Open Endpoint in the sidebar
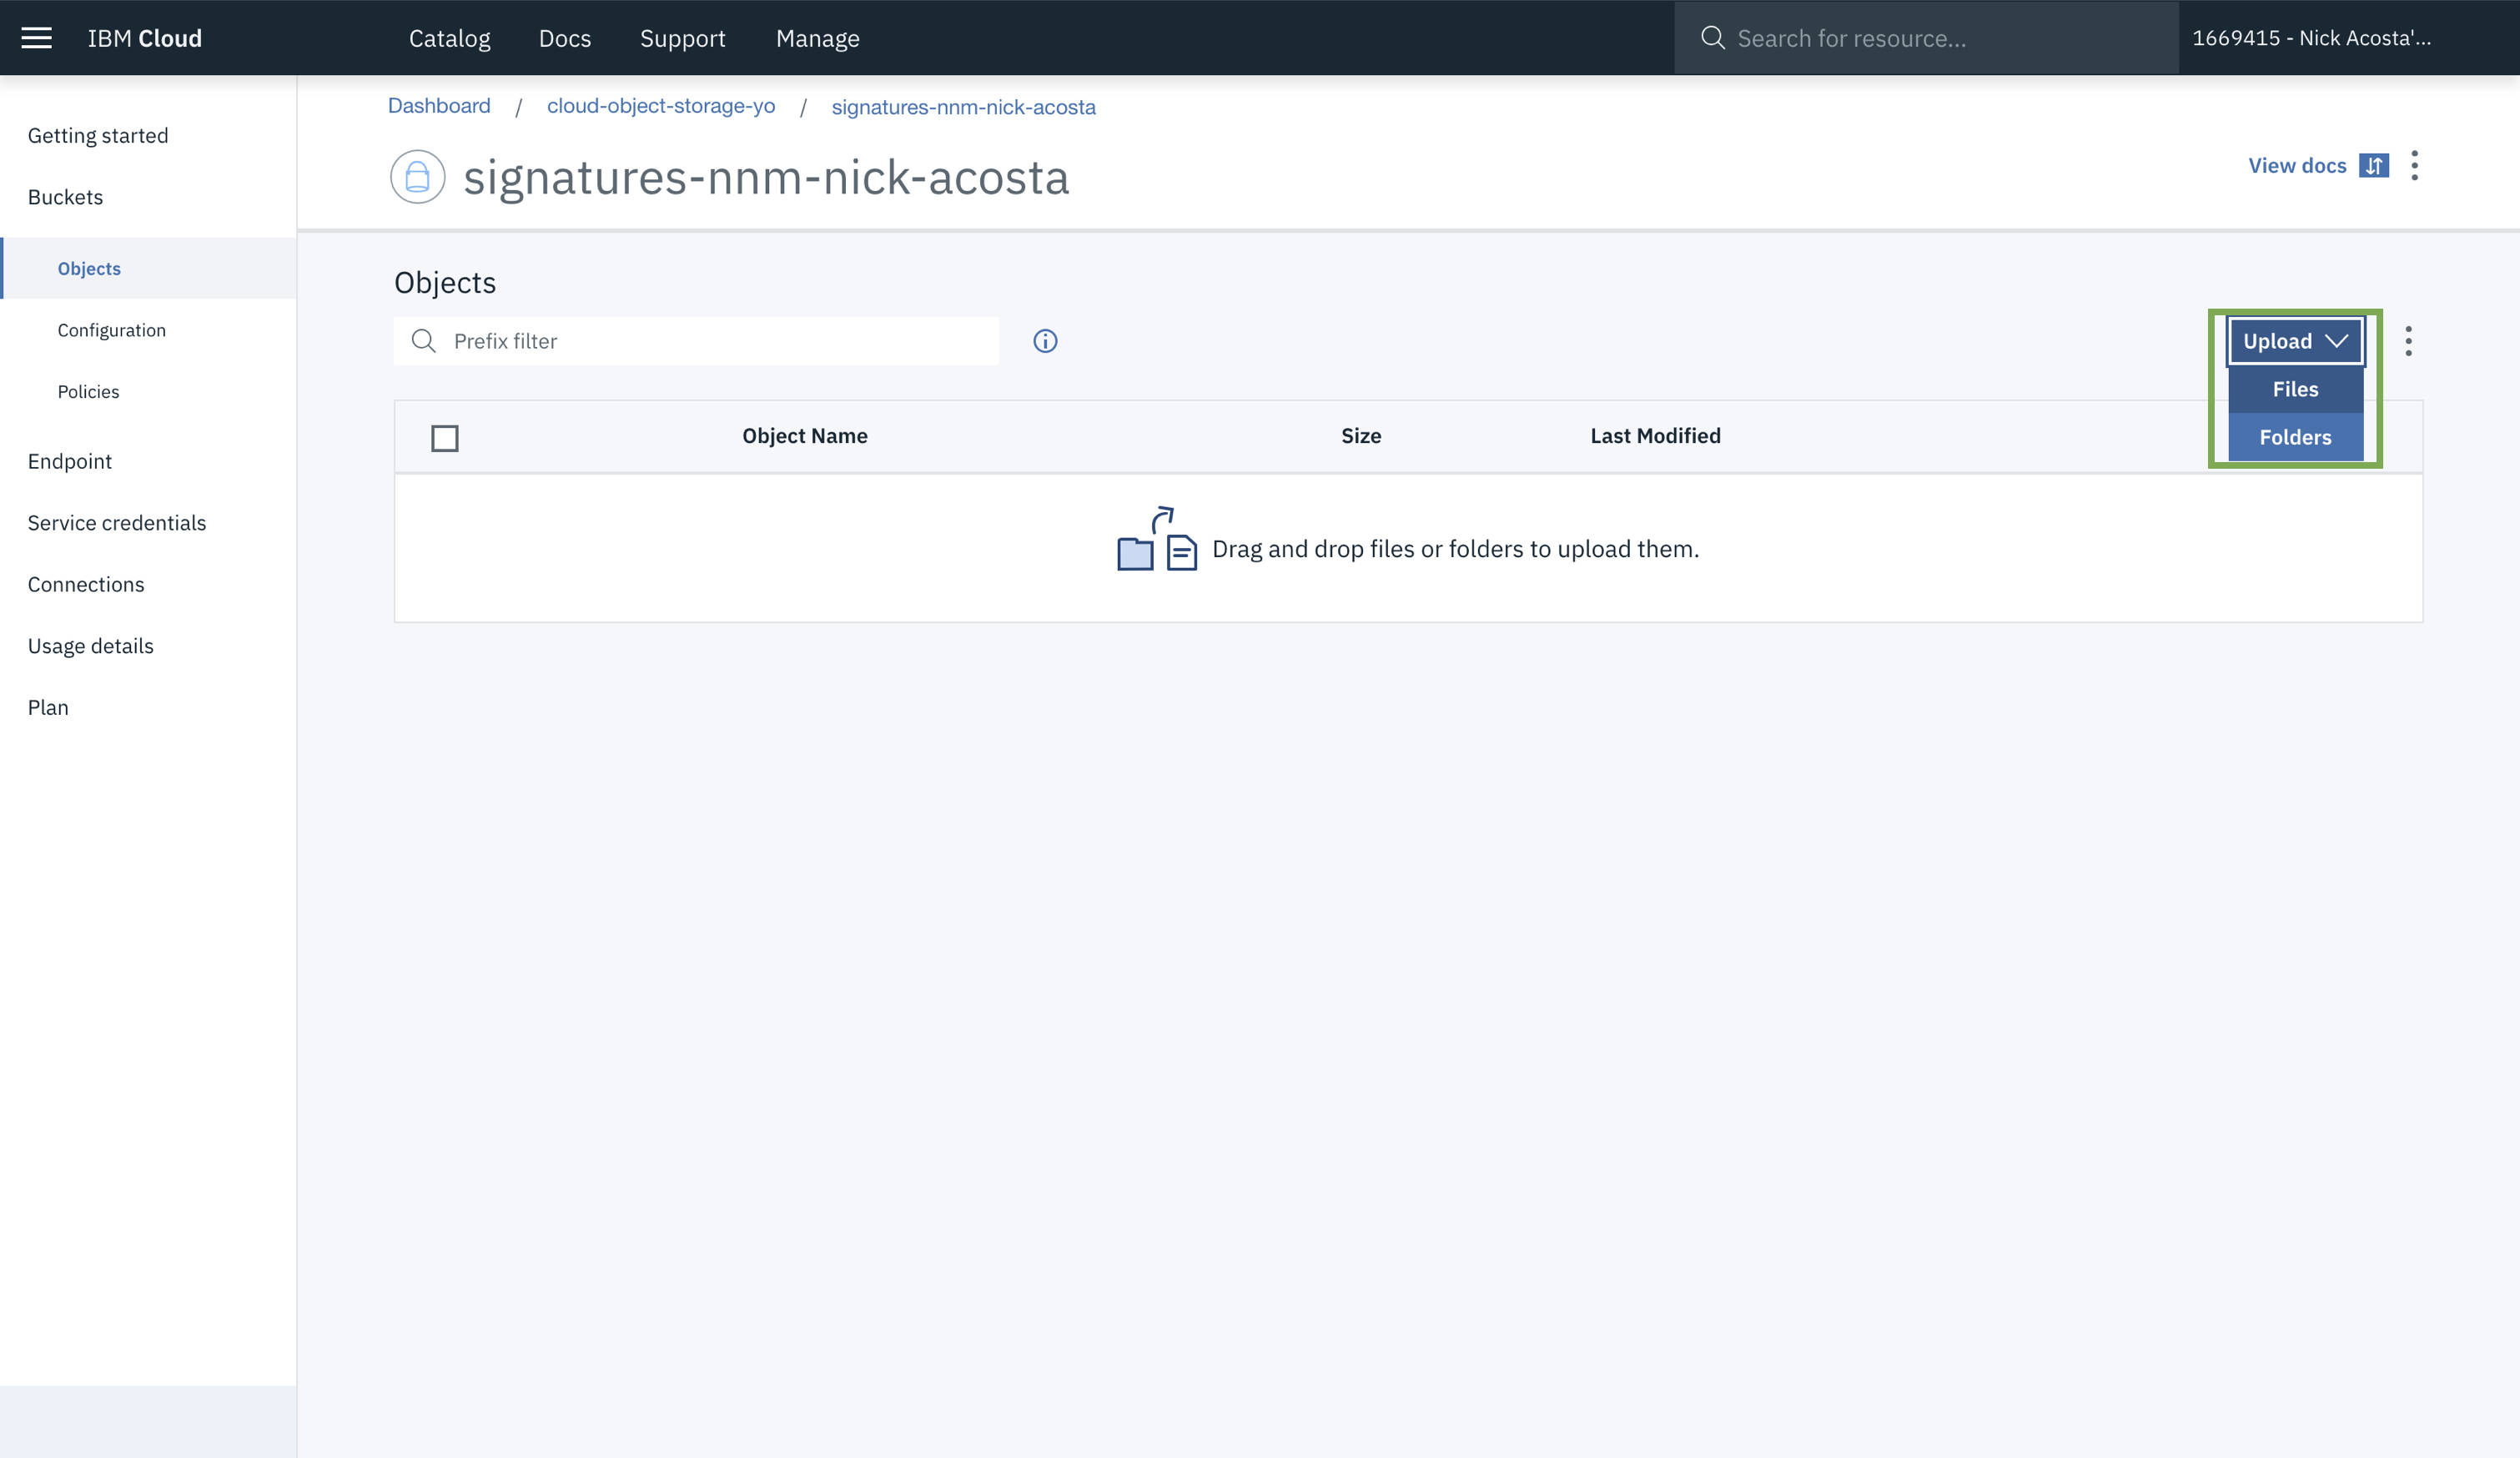 pyautogui.click(x=70, y=461)
